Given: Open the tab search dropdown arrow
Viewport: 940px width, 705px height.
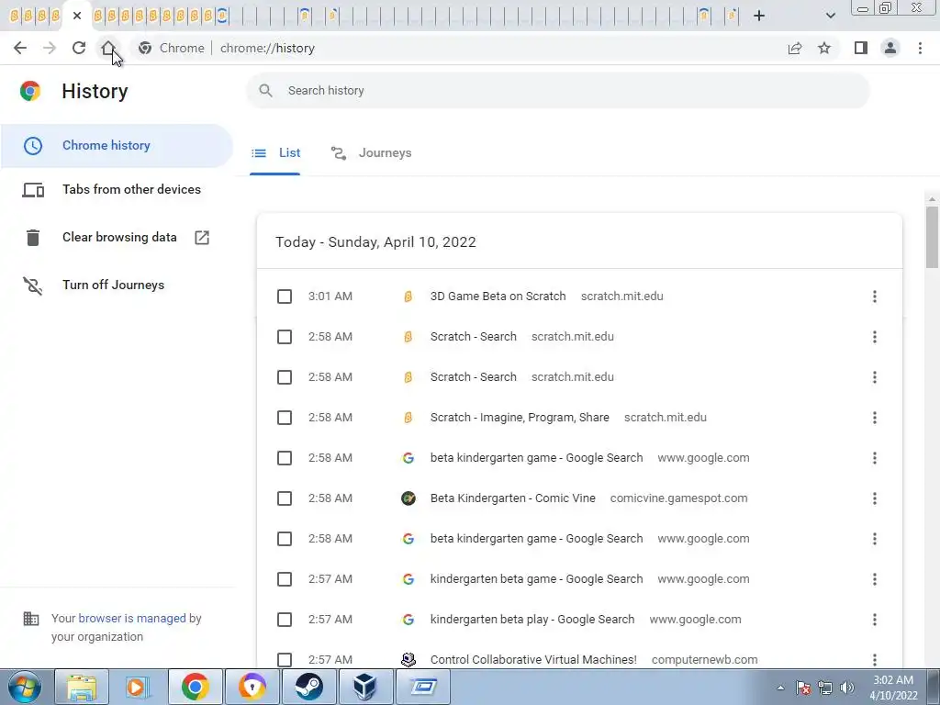Looking at the screenshot, I should (830, 16).
